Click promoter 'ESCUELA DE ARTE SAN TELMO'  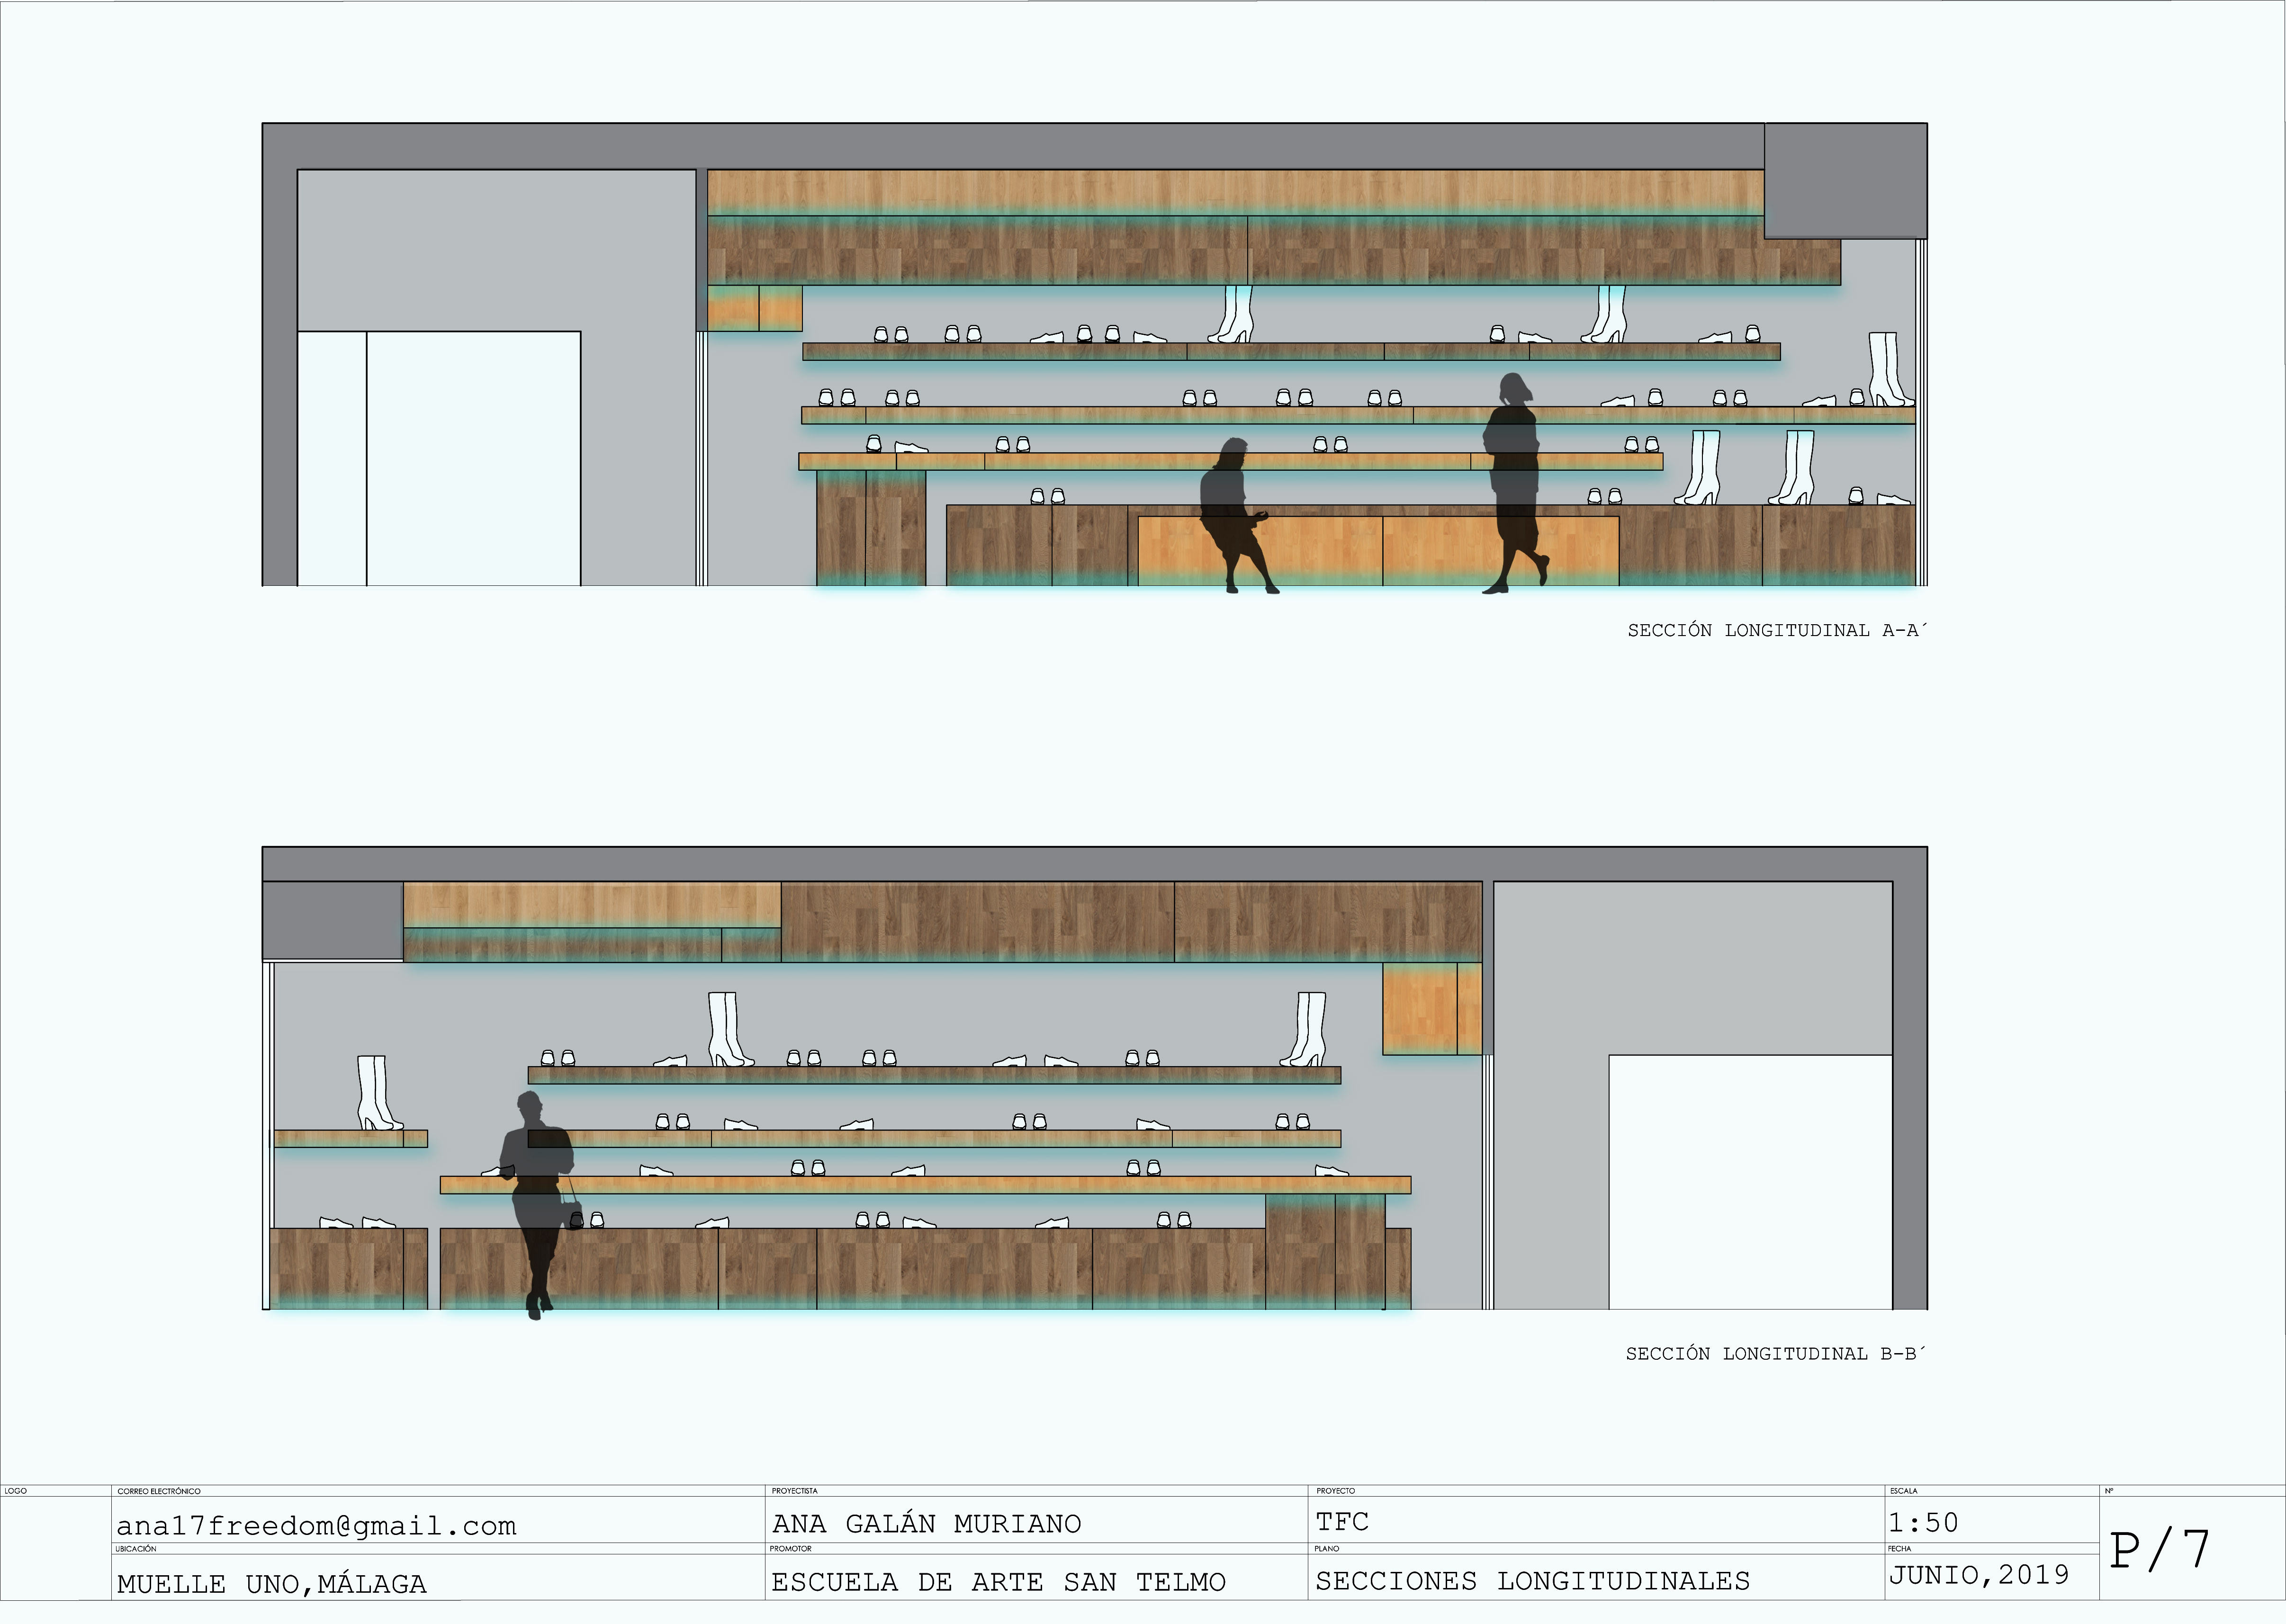(x=998, y=1581)
